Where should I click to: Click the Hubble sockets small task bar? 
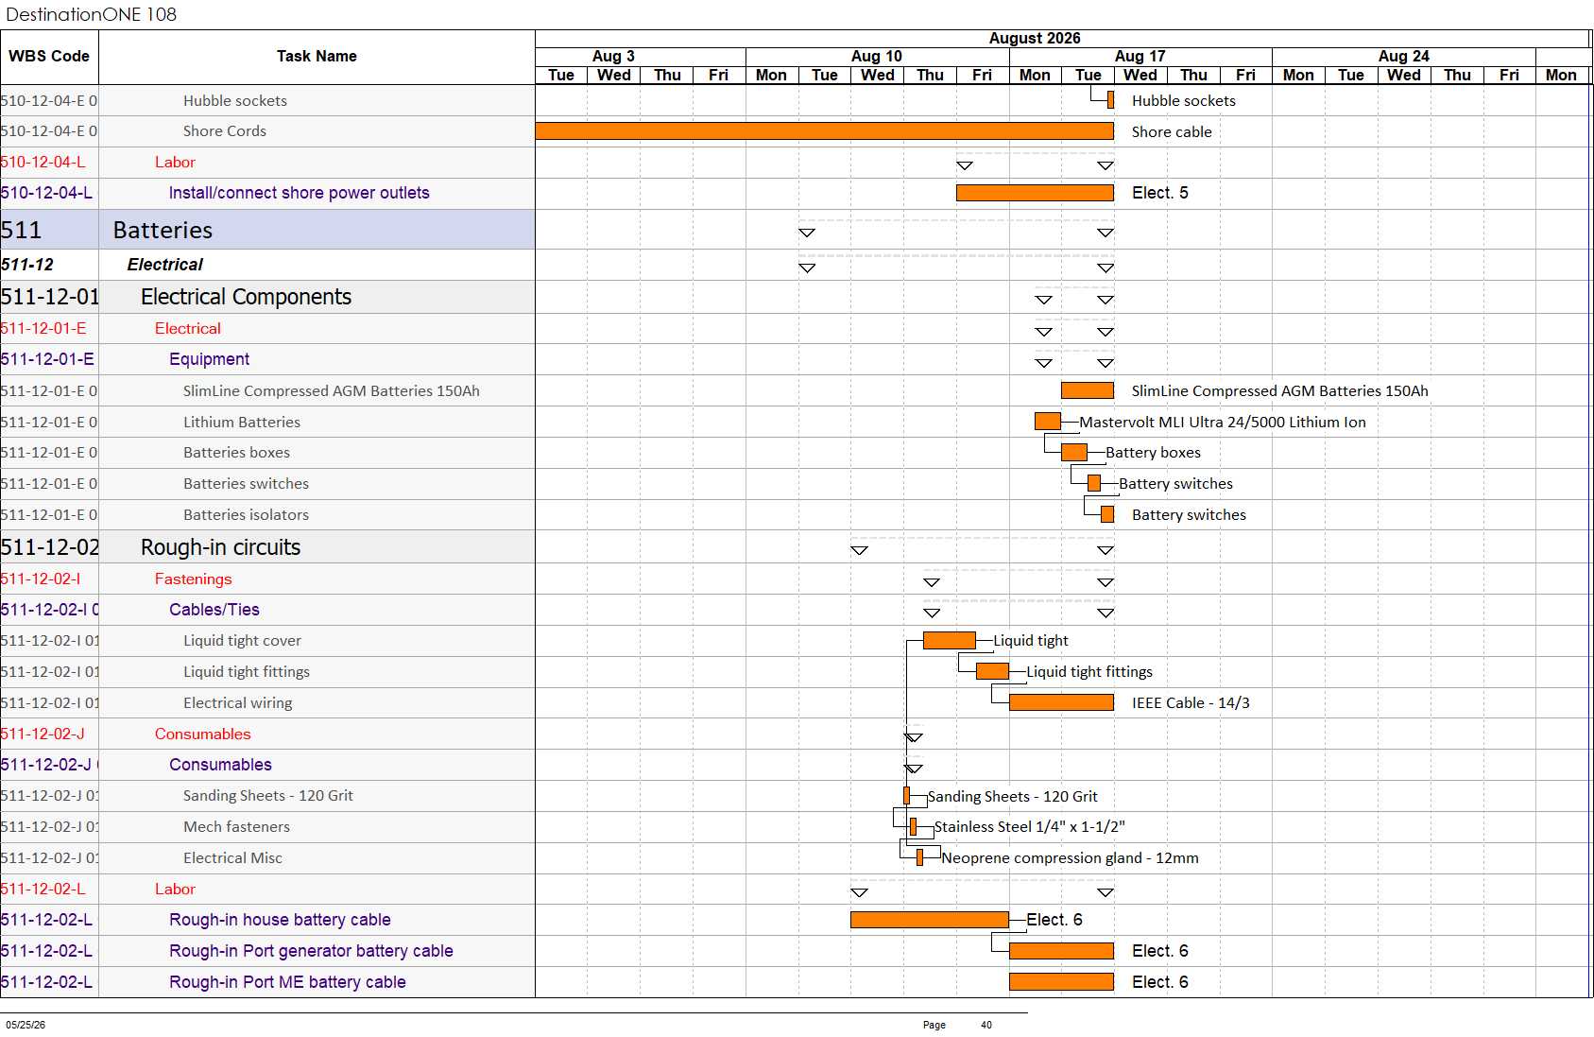(1110, 100)
